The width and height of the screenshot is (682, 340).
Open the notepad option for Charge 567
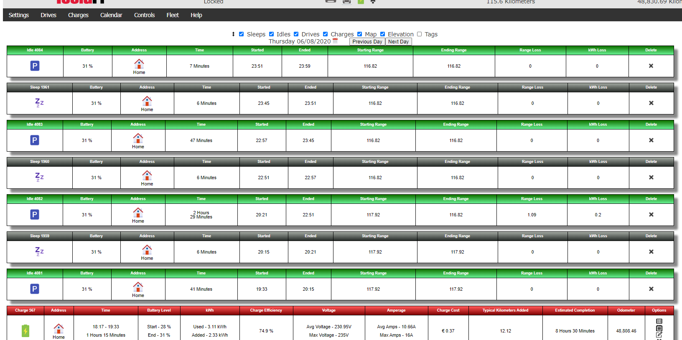(x=659, y=328)
